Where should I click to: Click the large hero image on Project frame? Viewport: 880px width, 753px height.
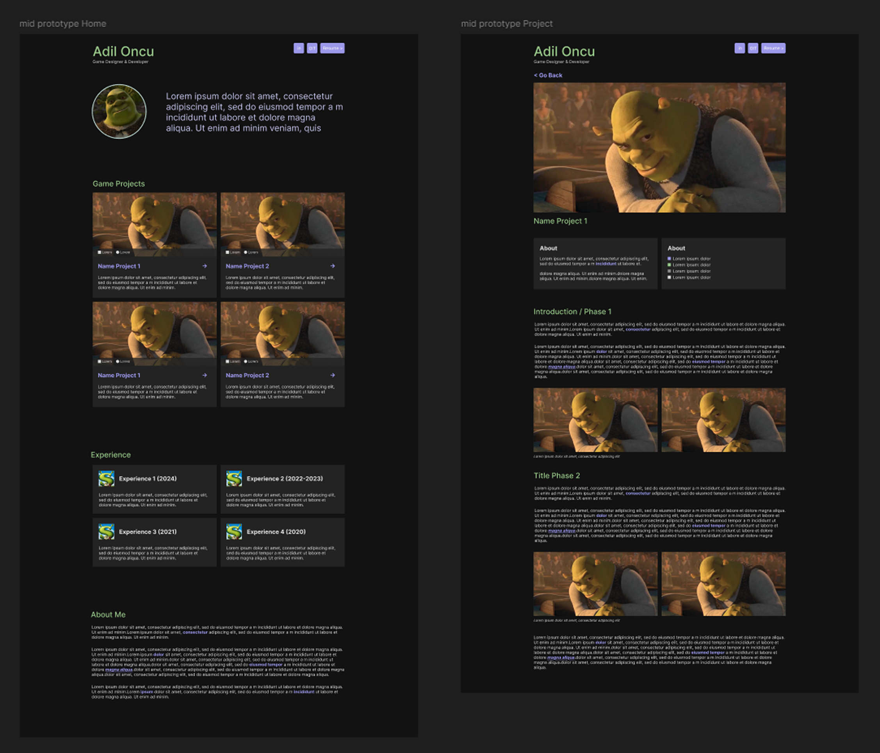pyautogui.click(x=659, y=148)
